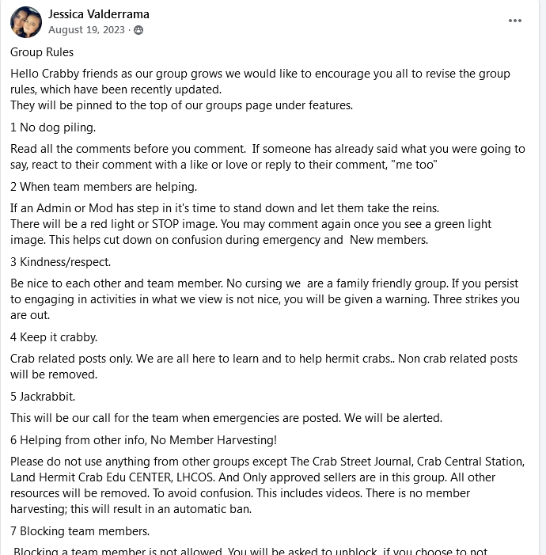546x555 pixels.
Task: Click the "3 Kindness/respect." rule heading
Action: pyautogui.click(x=61, y=261)
